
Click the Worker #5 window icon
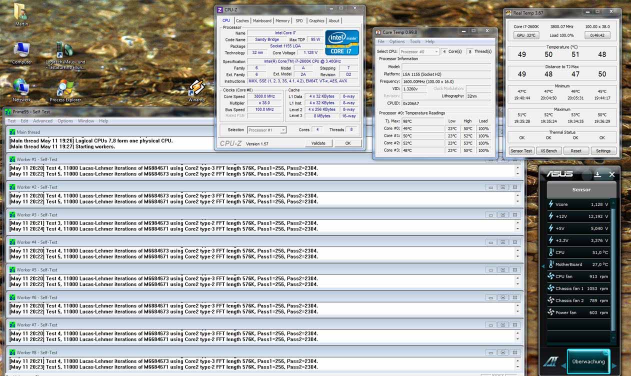coord(12,270)
